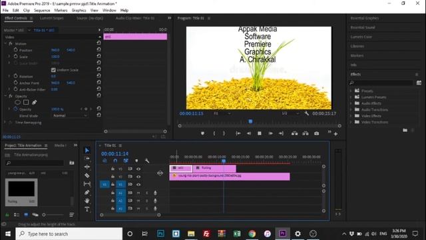Open the Graphics menu
This screenshot has height=240, width=426.
(x=79, y=11)
